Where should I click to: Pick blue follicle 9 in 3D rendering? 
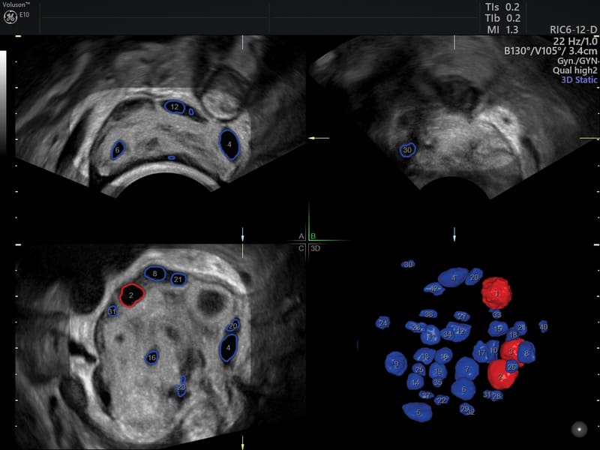point(395,364)
